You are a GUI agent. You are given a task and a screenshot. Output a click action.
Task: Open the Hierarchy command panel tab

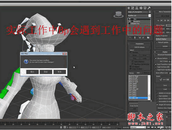[x=137, y=8]
